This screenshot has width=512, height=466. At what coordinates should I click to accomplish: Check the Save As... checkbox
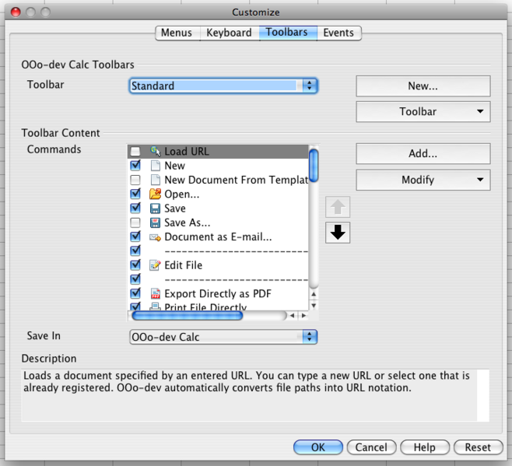[x=135, y=222]
